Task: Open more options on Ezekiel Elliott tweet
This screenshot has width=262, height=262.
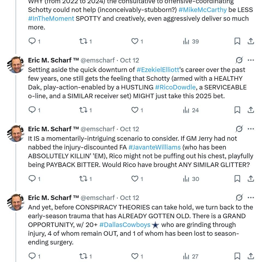Action: pos(251,60)
